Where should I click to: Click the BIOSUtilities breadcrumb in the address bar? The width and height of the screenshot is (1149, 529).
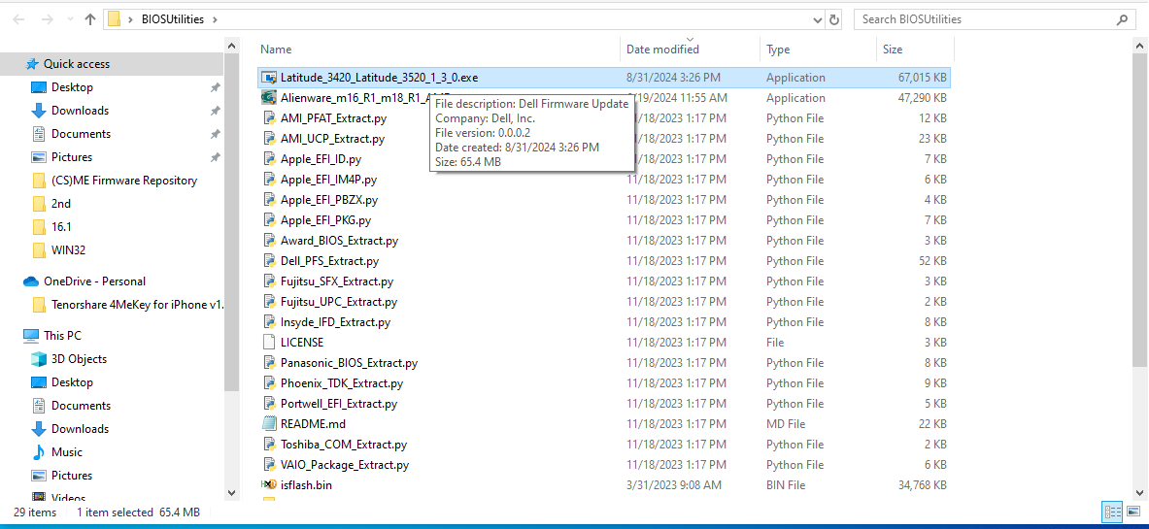pos(172,19)
